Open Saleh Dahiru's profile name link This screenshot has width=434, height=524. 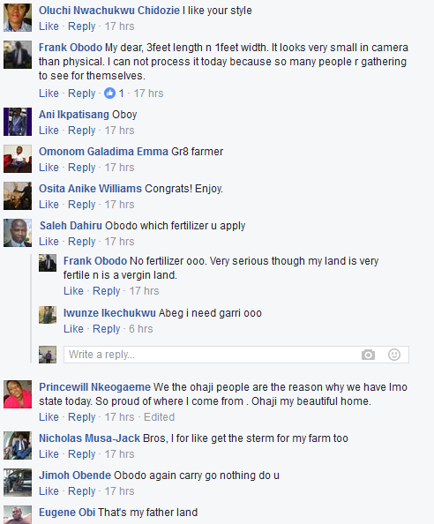coord(71,226)
